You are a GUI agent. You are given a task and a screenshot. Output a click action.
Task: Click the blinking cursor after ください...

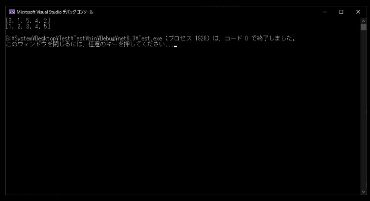tap(176, 46)
